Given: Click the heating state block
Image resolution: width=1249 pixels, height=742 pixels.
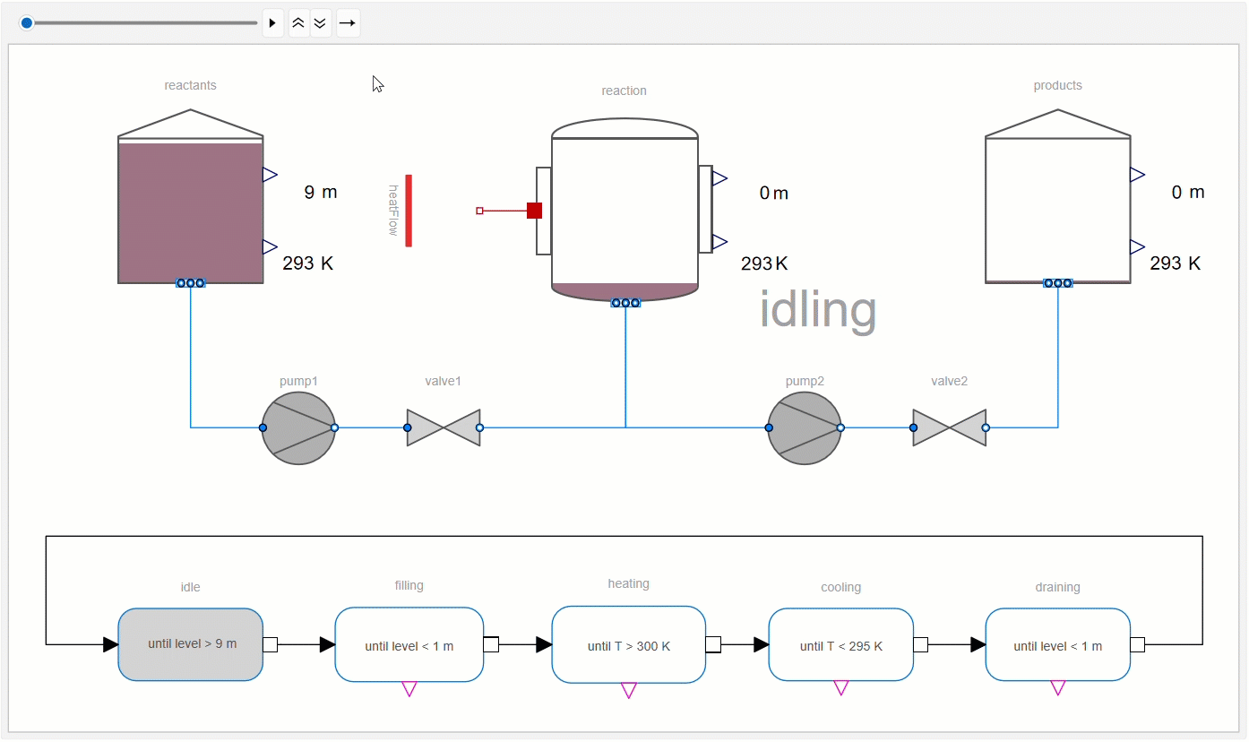Looking at the screenshot, I should tap(628, 645).
